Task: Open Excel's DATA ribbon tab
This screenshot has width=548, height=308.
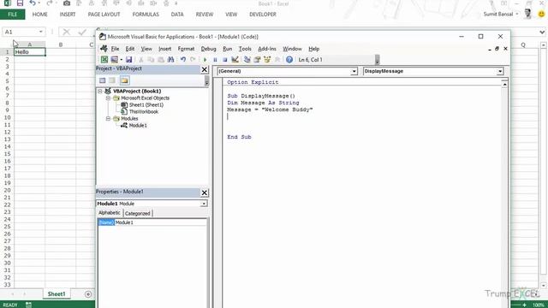Action: pyautogui.click(x=177, y=15)
